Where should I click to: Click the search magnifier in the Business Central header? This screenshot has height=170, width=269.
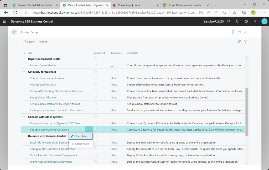pos(228,21)
